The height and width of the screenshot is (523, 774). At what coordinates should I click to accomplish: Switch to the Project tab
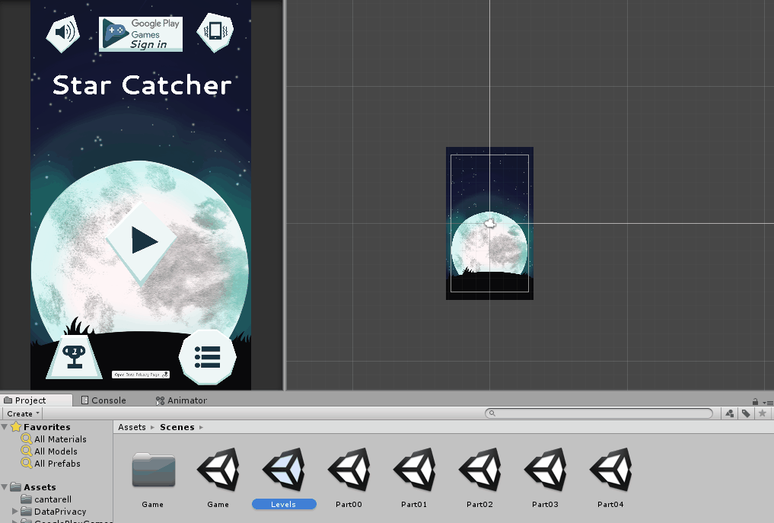click(37, 400)
